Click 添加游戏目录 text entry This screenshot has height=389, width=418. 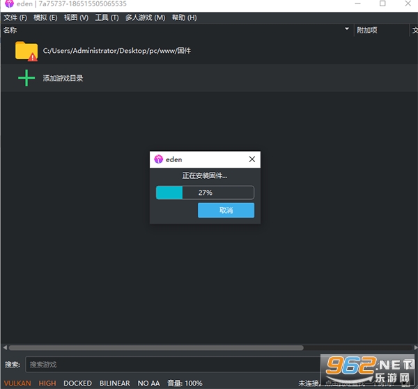(63, 78)
